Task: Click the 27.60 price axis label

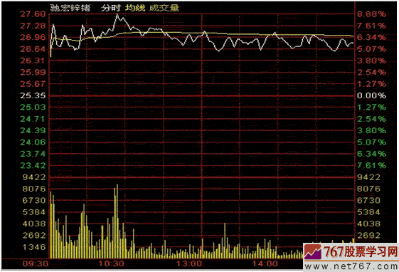Action: coord(33,14)
